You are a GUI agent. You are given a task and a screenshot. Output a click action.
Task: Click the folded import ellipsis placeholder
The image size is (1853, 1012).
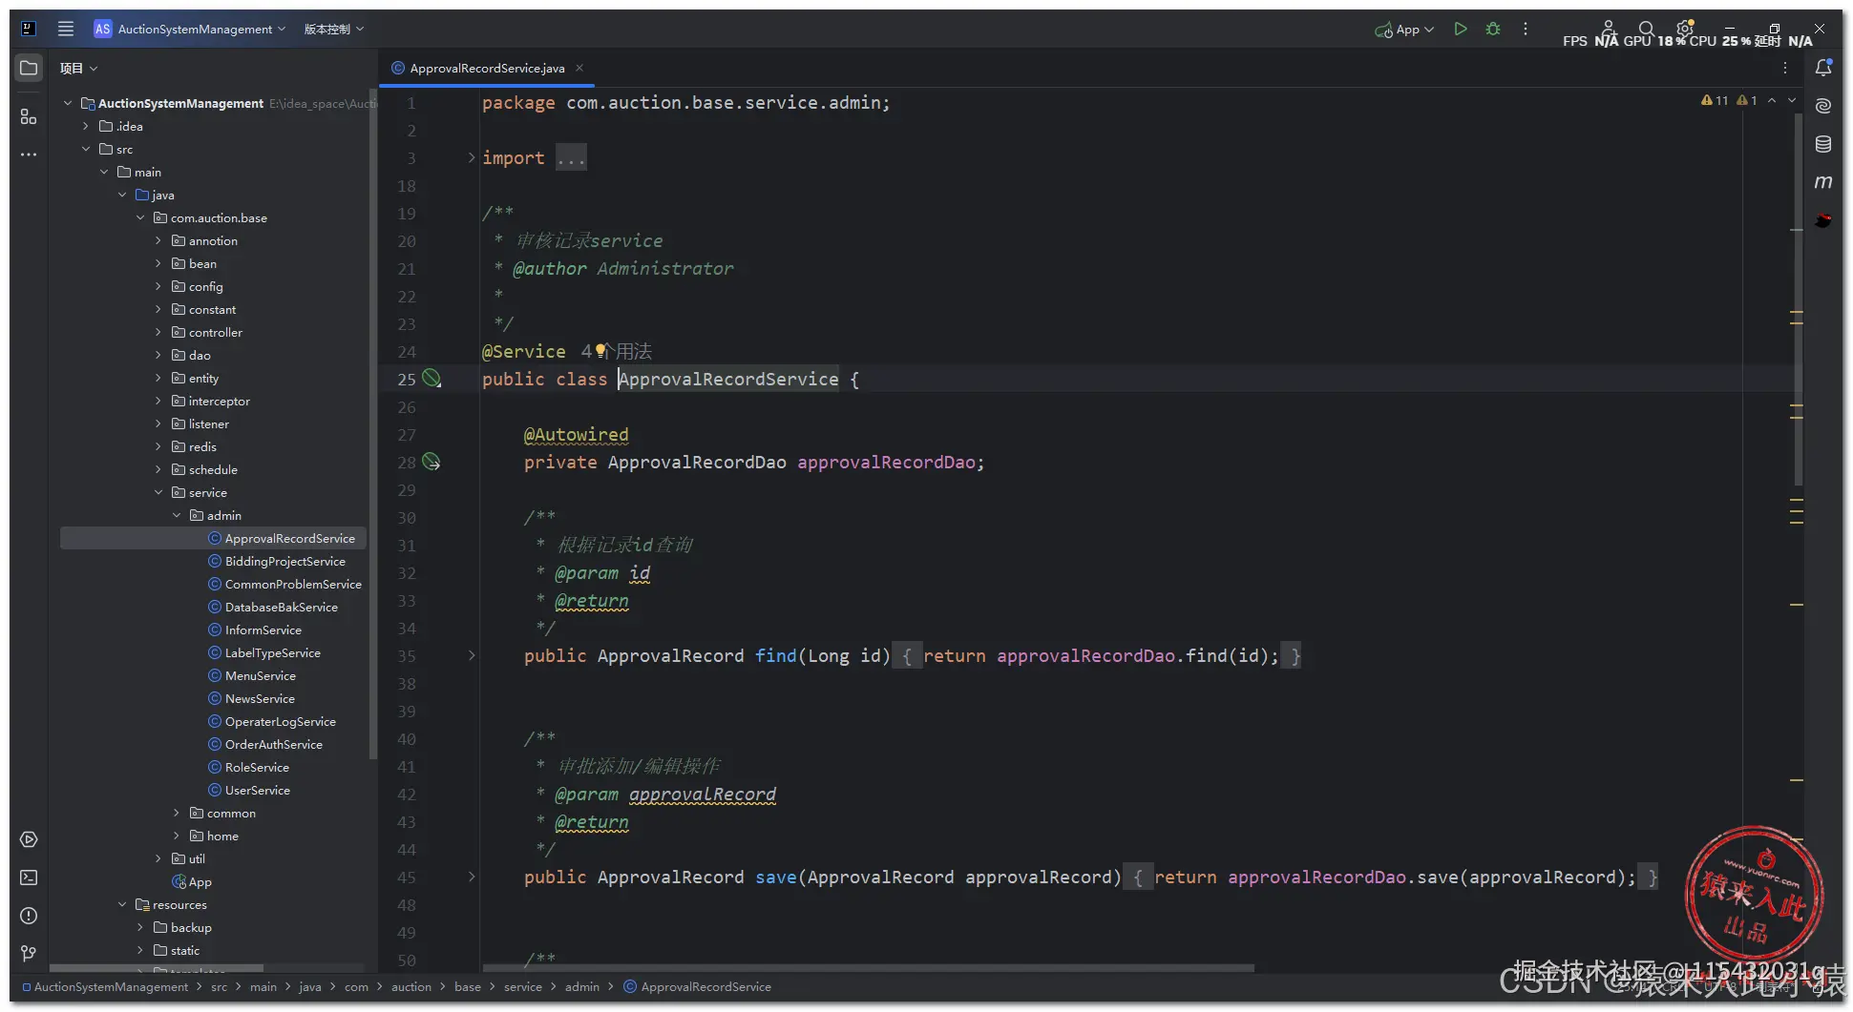pos(571,157)
